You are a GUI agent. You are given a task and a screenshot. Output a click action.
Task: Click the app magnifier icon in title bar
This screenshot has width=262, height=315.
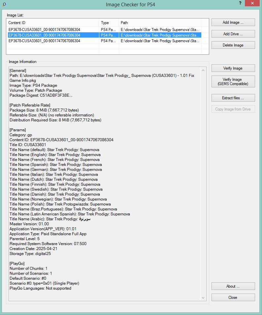coord(4,4)
